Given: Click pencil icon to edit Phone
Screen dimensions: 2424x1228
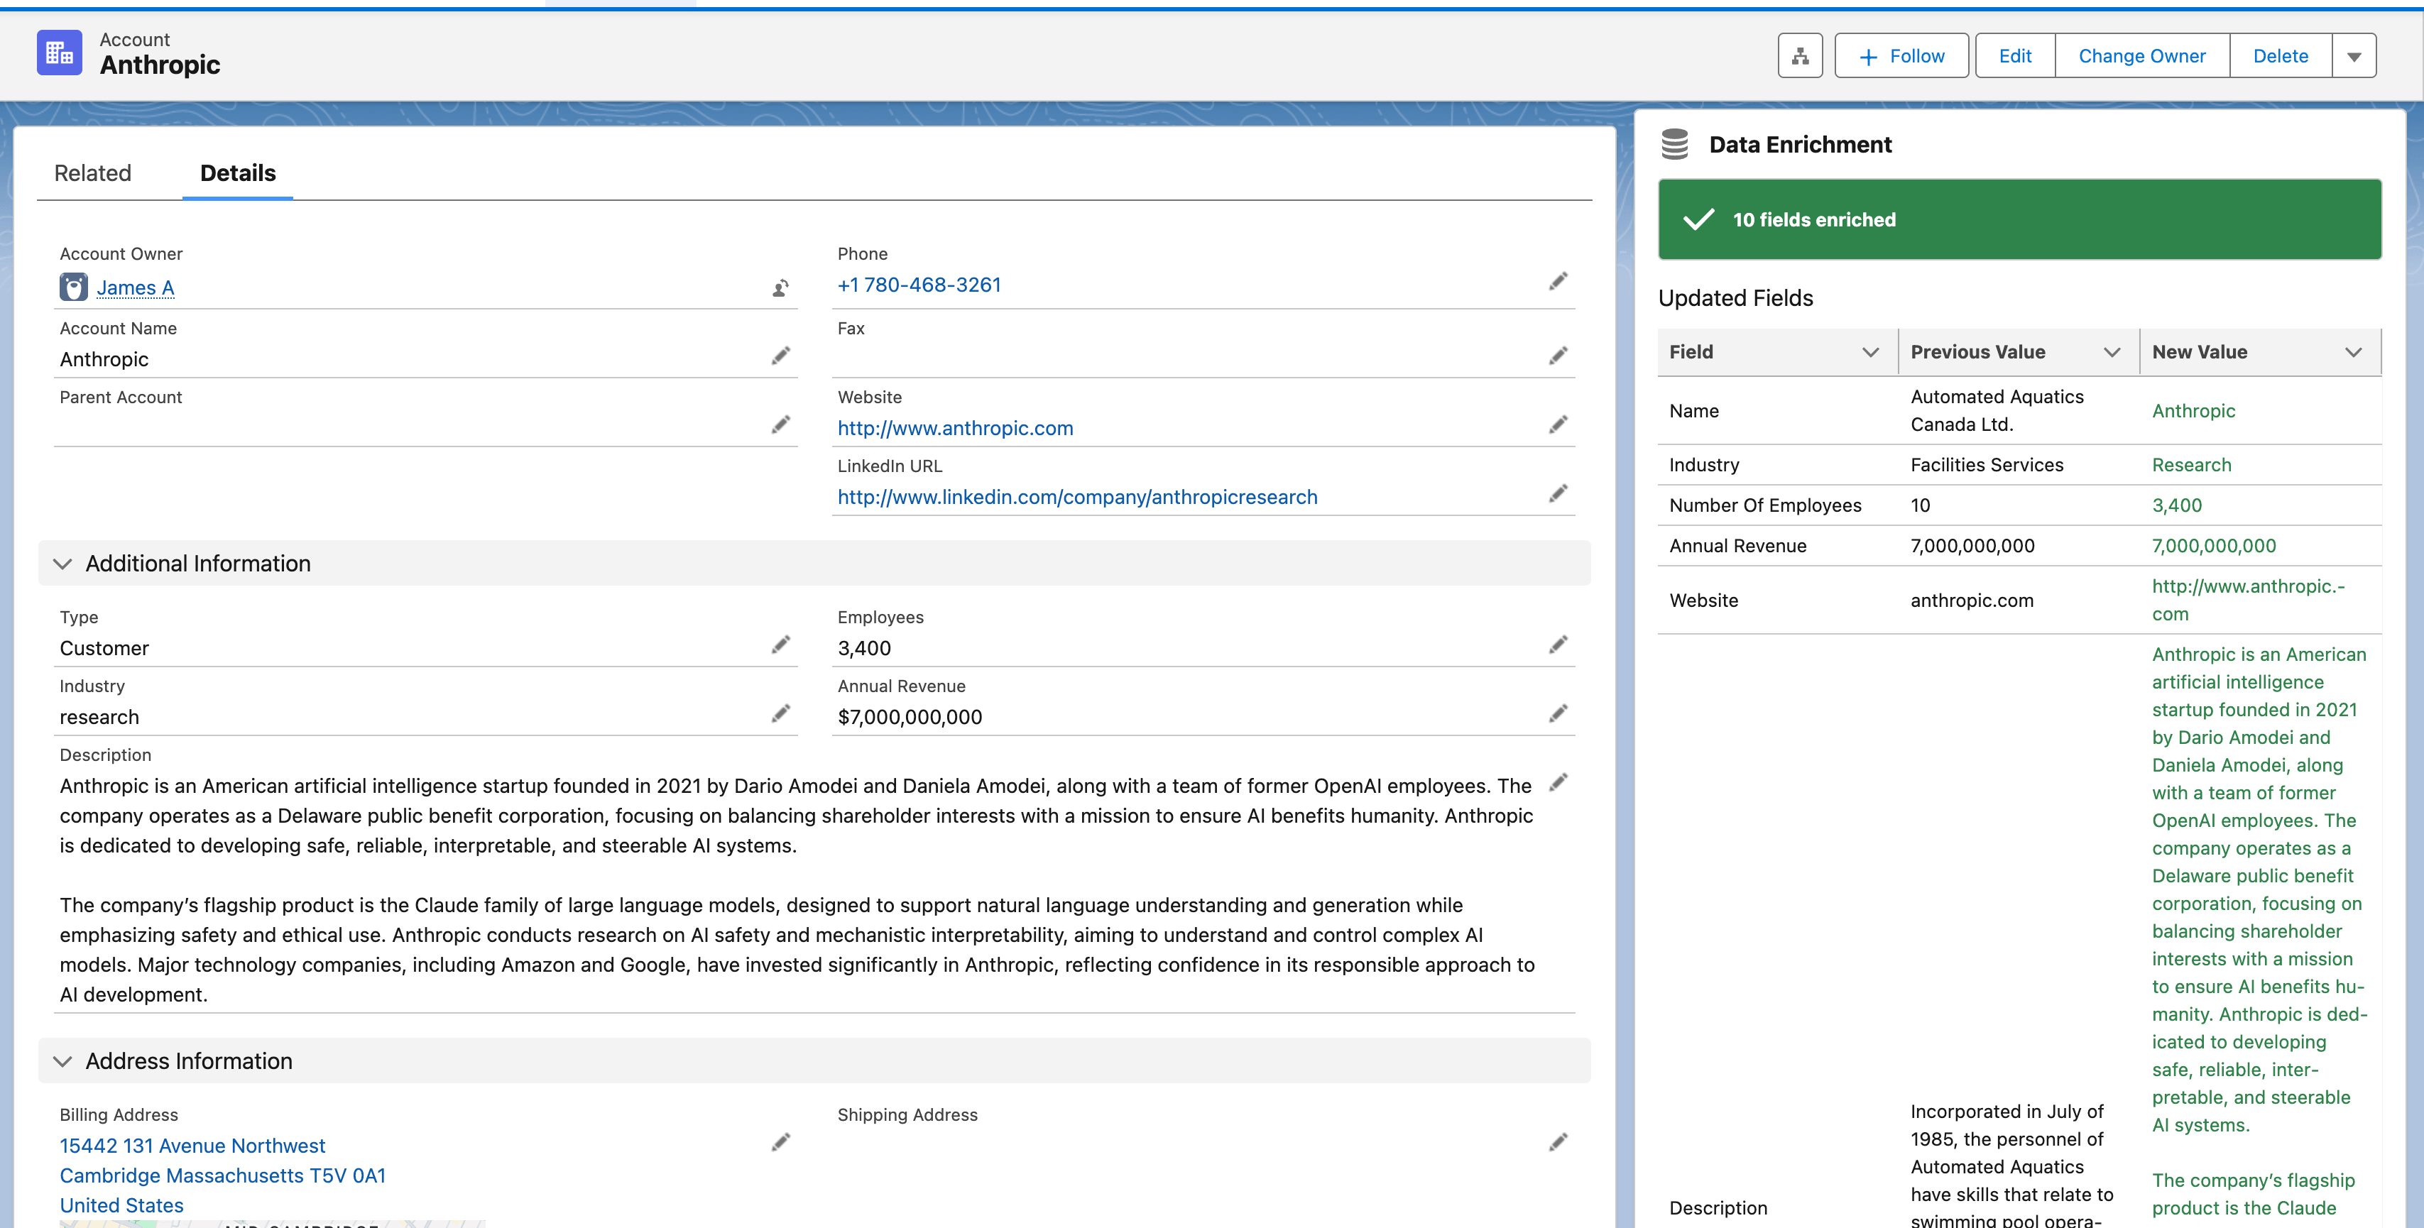Looking at the screenshot, I should click(x=1557, y=281).
